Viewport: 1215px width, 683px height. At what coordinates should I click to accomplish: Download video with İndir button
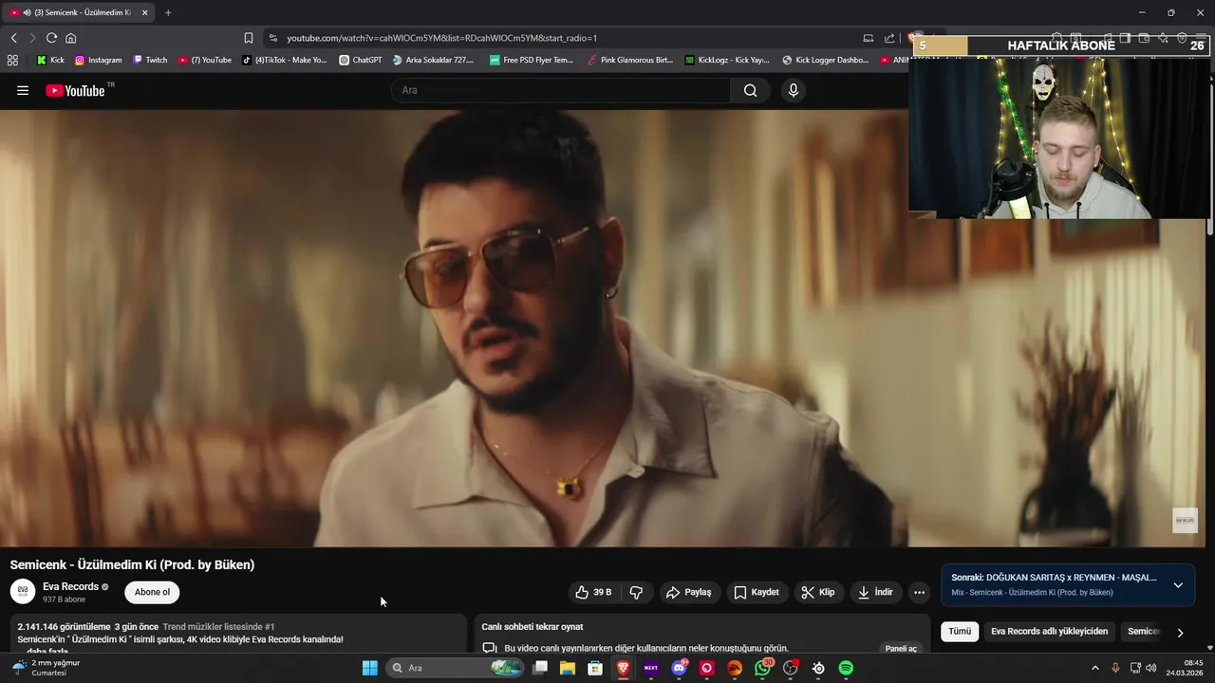point(875,592)
